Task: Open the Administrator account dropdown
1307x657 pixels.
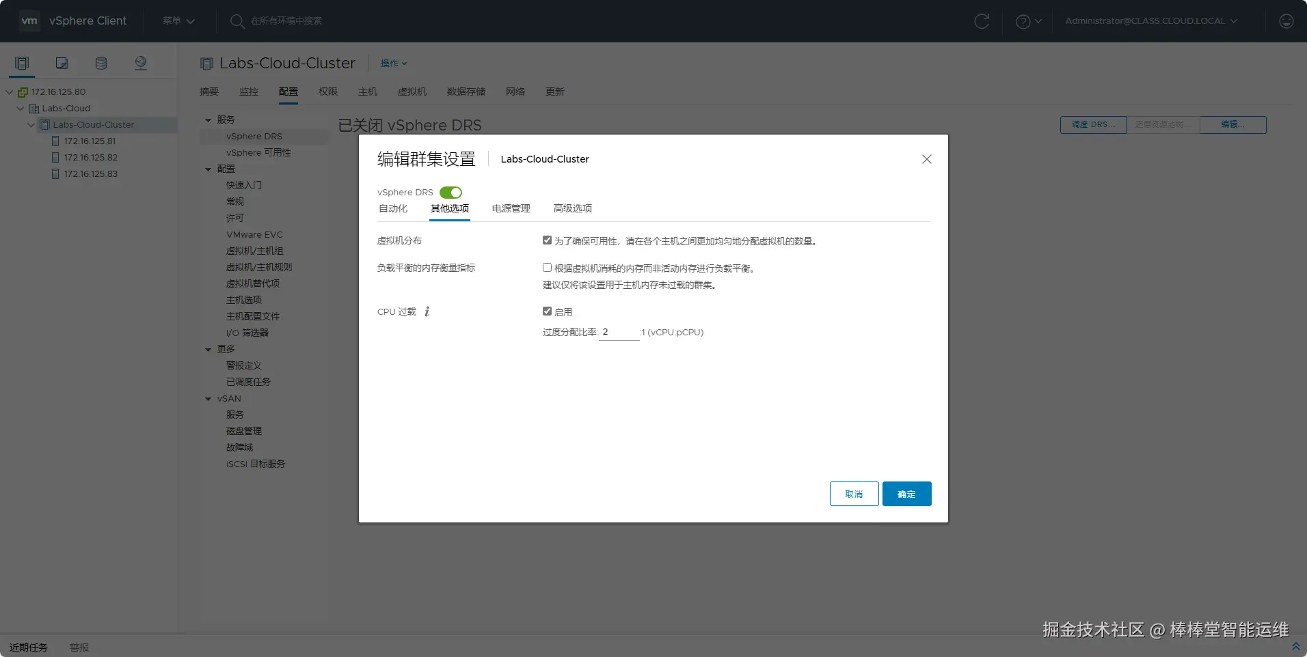Action: (x=1152, y=21)
